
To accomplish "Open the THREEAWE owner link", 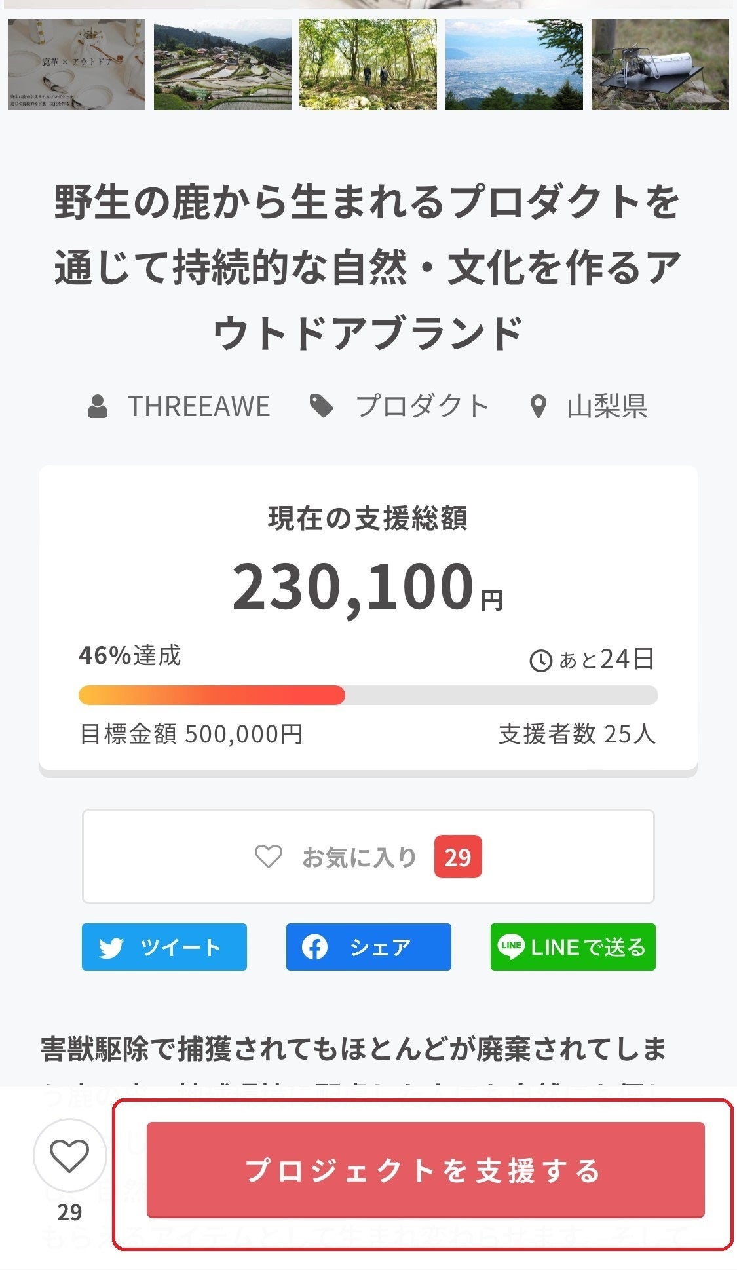I will (198, 406).
